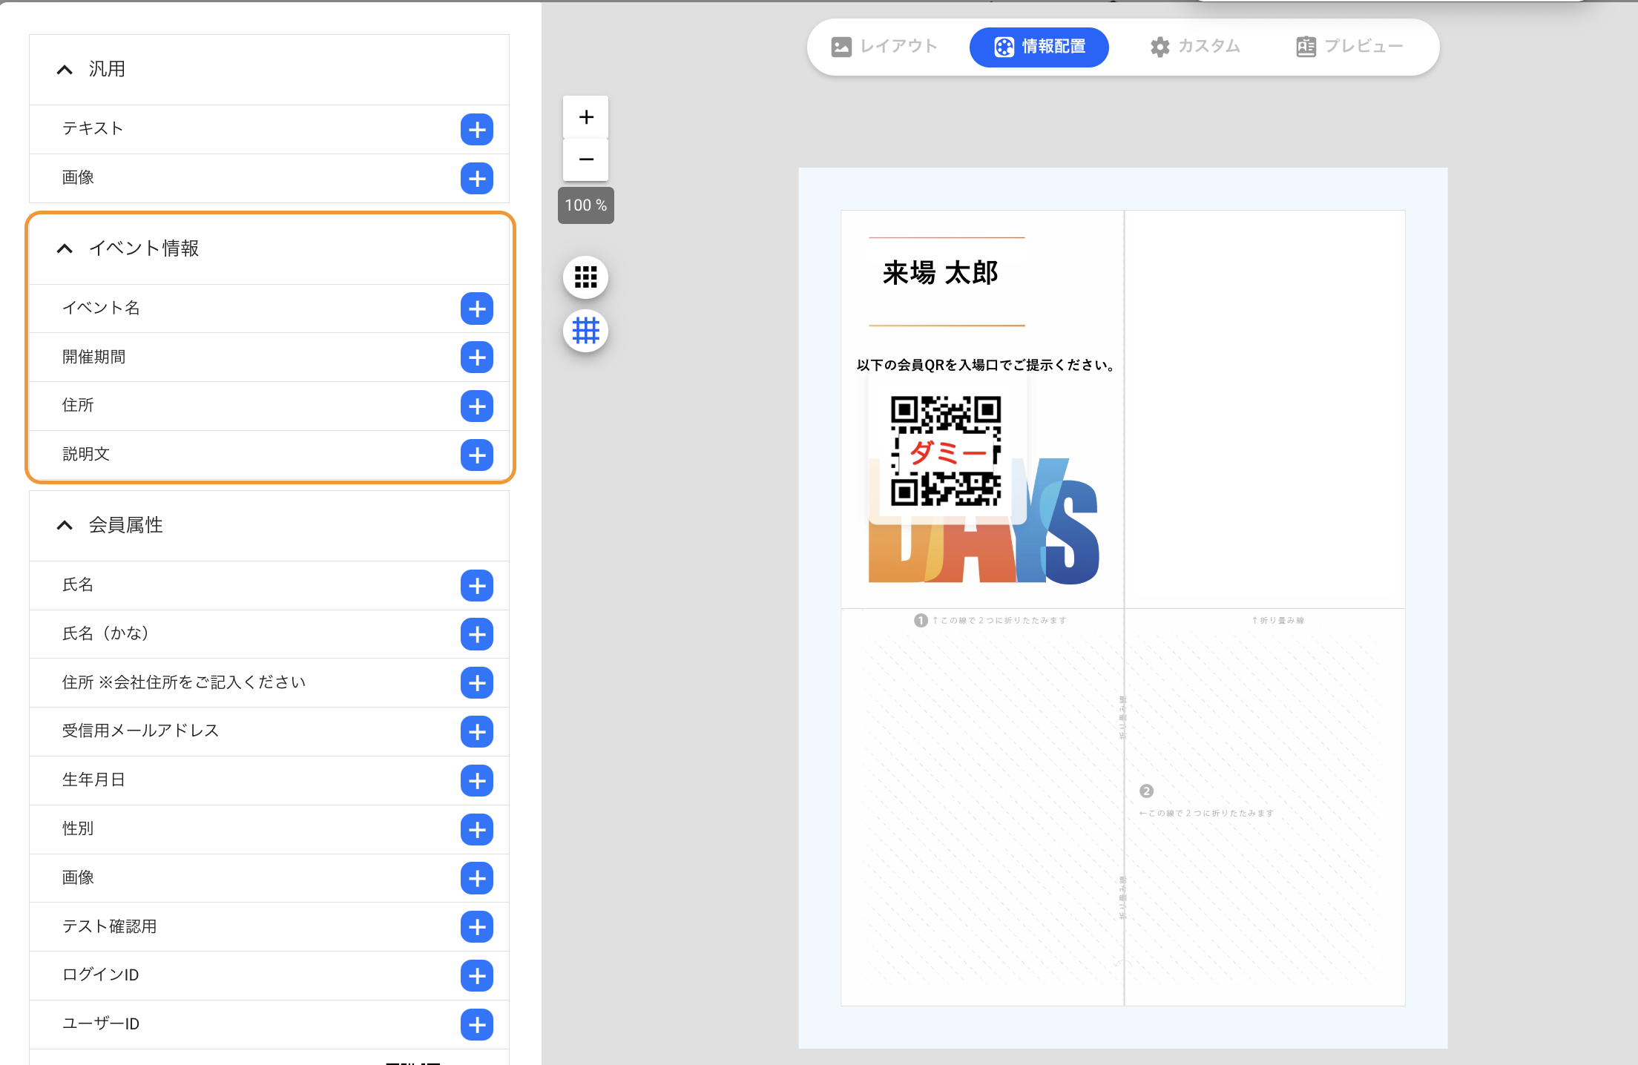1638x1065 pixels.
Task: Click the イベント名 row label
Action: point(101,308)
